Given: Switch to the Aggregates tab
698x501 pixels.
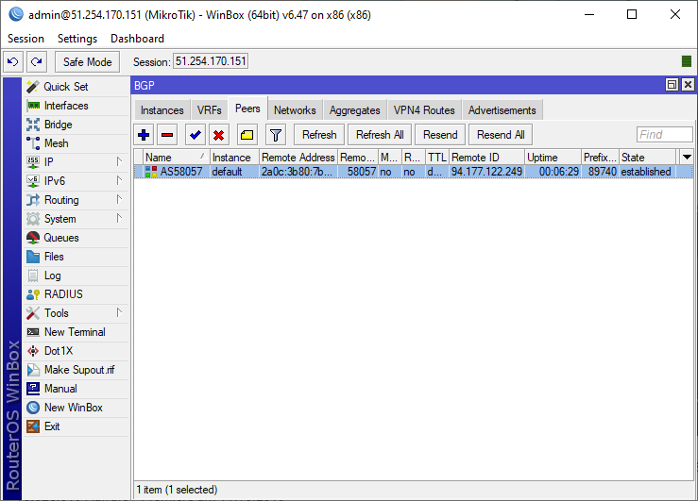Looking at the screenshot, I should pyautogui.click(x=355, y=110).
